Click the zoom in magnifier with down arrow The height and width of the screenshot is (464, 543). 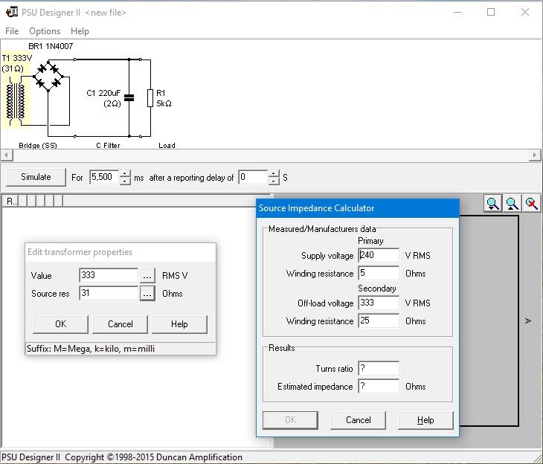click(492, 204)
